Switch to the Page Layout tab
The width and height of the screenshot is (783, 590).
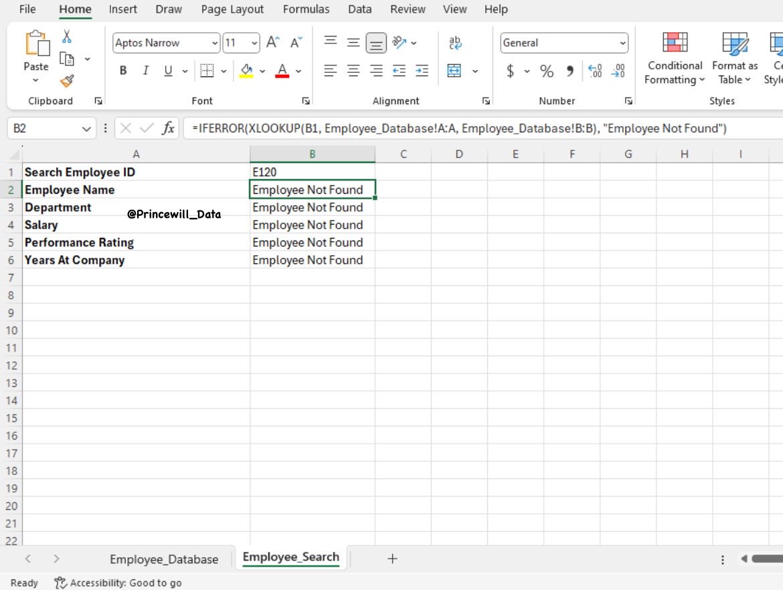(x=232, y=9)
